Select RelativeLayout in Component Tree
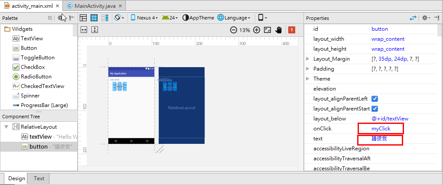The height and width of the screenshot is (185, 443). click(35, 127)
